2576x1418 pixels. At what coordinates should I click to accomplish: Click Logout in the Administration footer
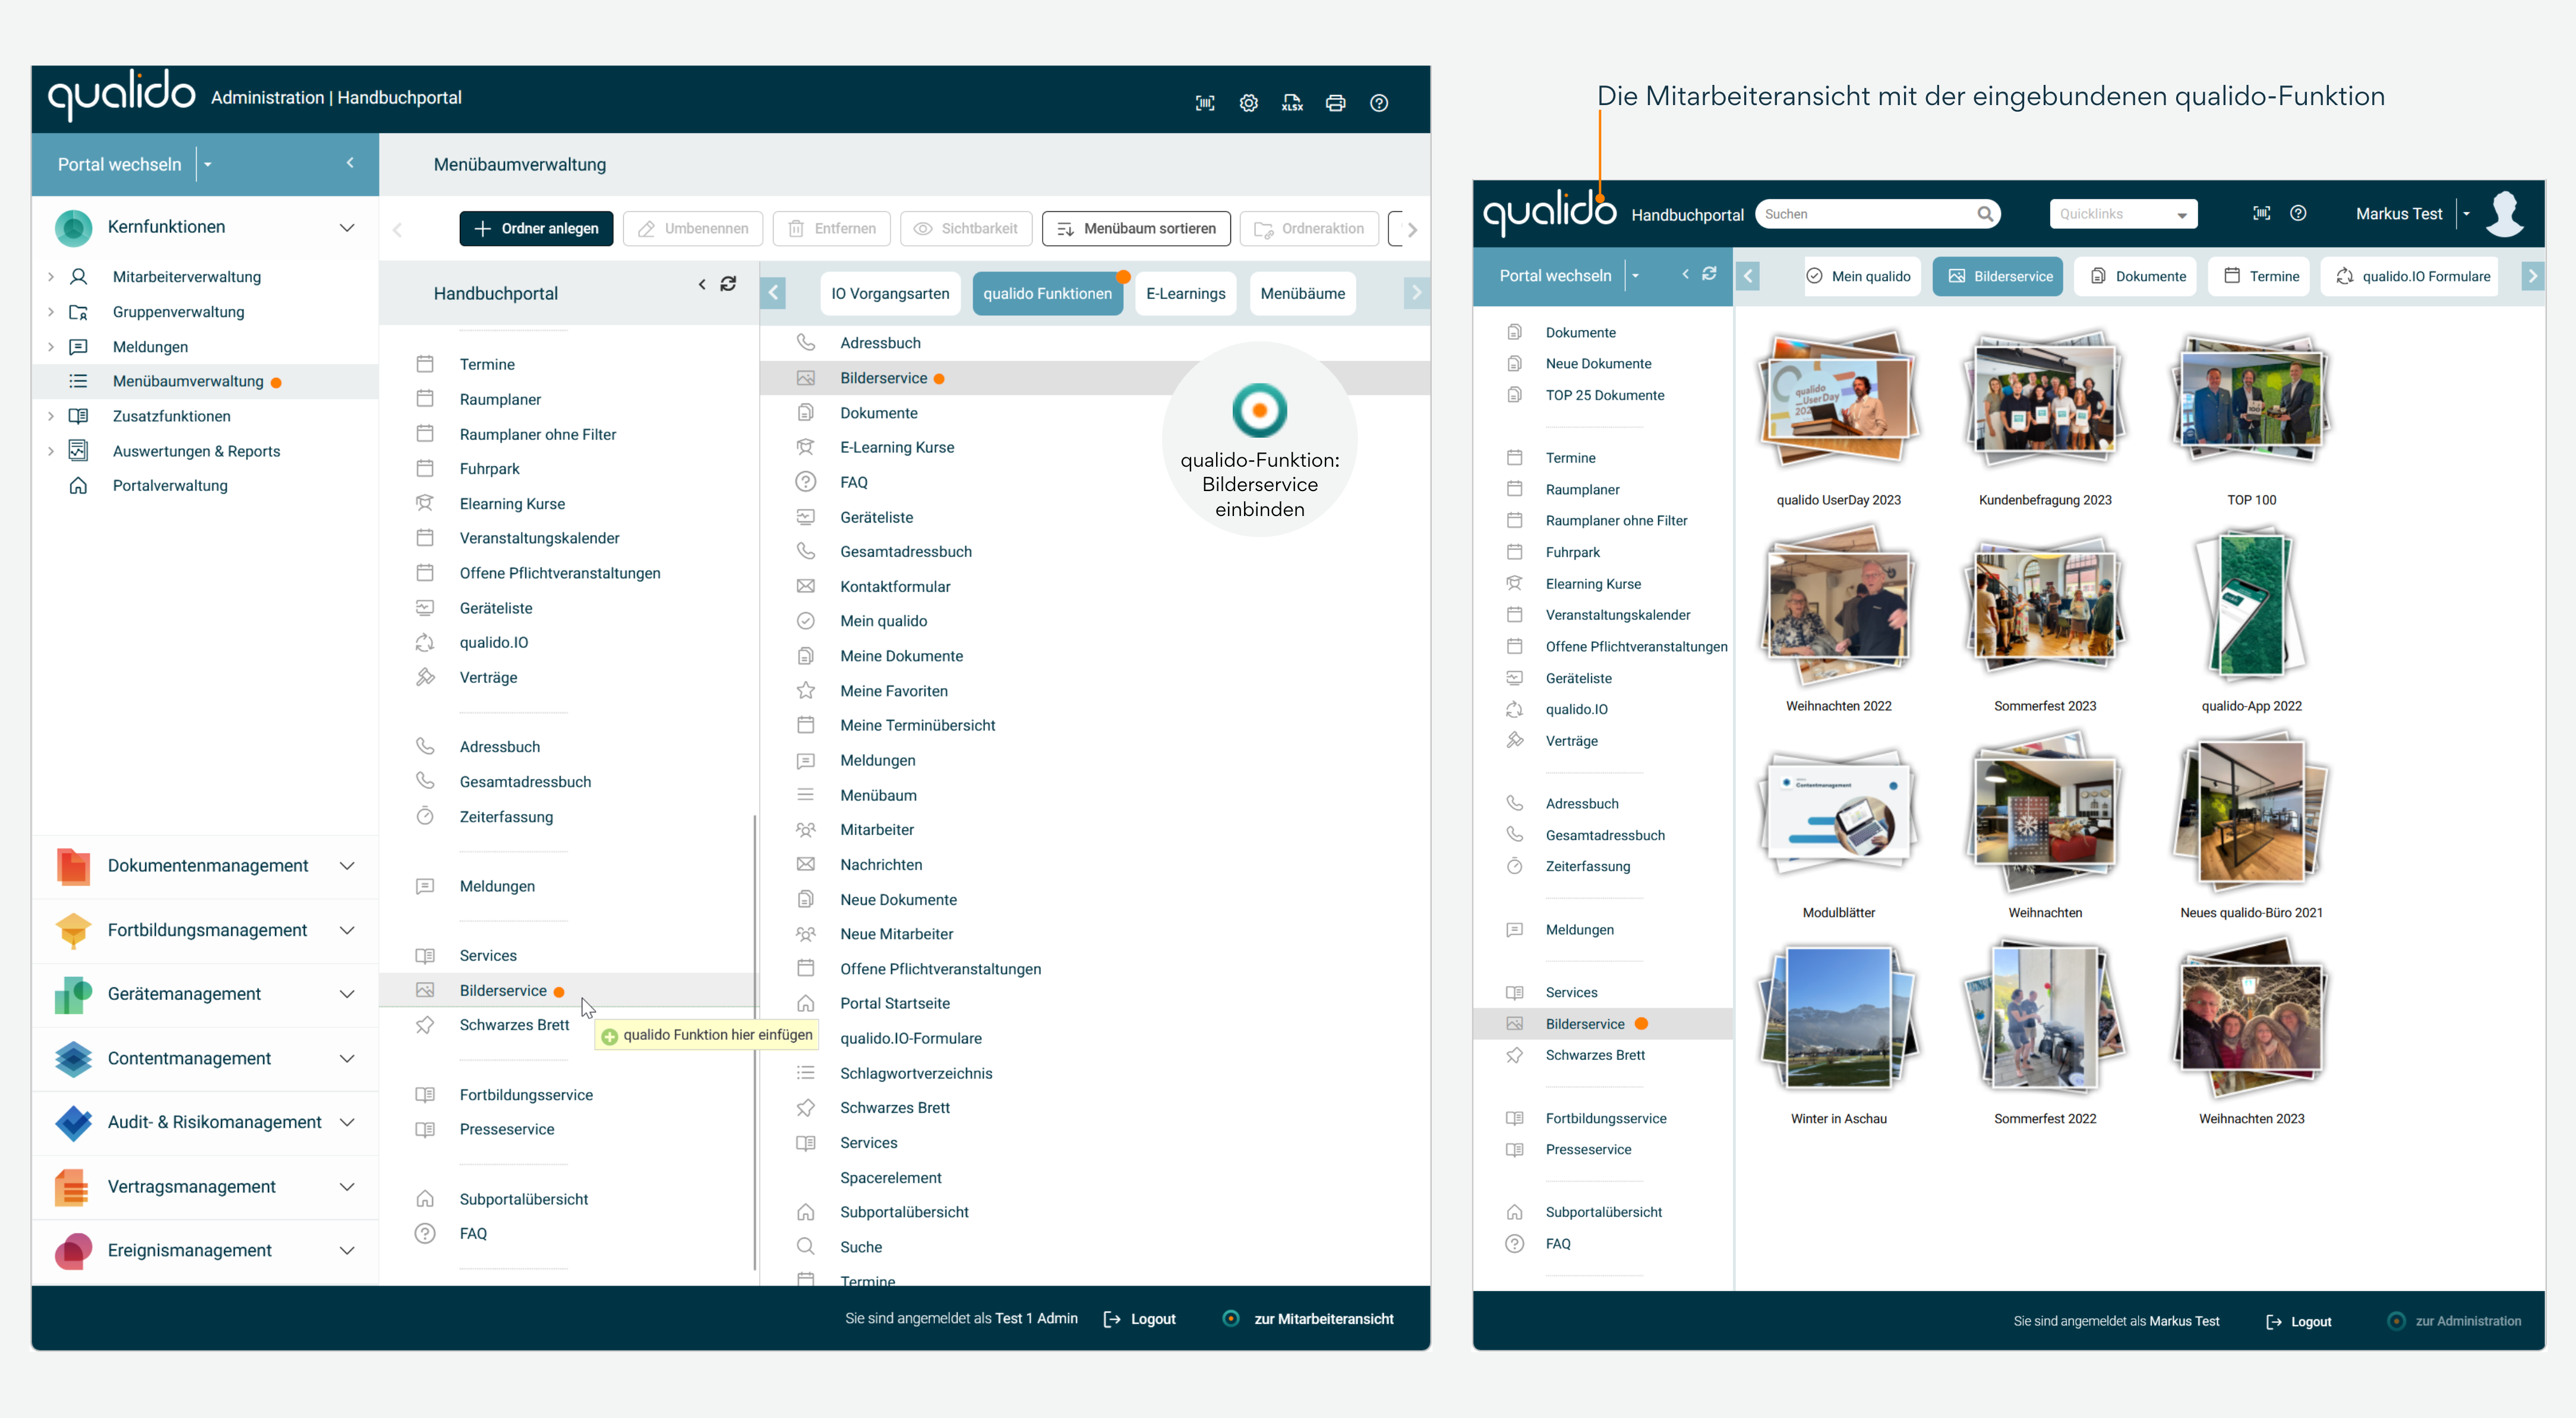1139,1318
